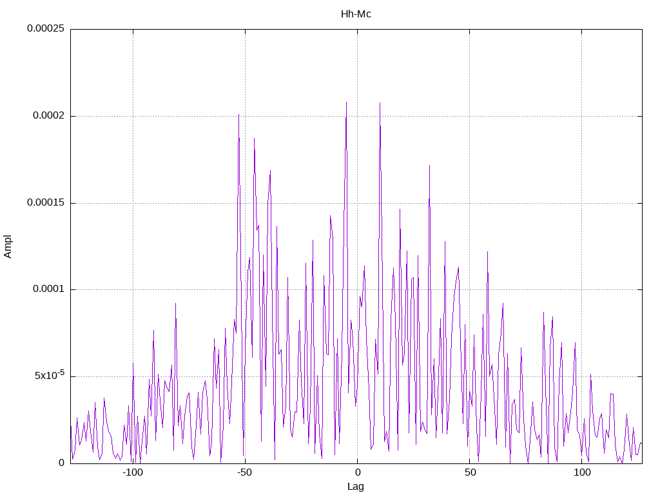
Task: Click the 0 y-axis tick label
Action: [x=61, y=463]
